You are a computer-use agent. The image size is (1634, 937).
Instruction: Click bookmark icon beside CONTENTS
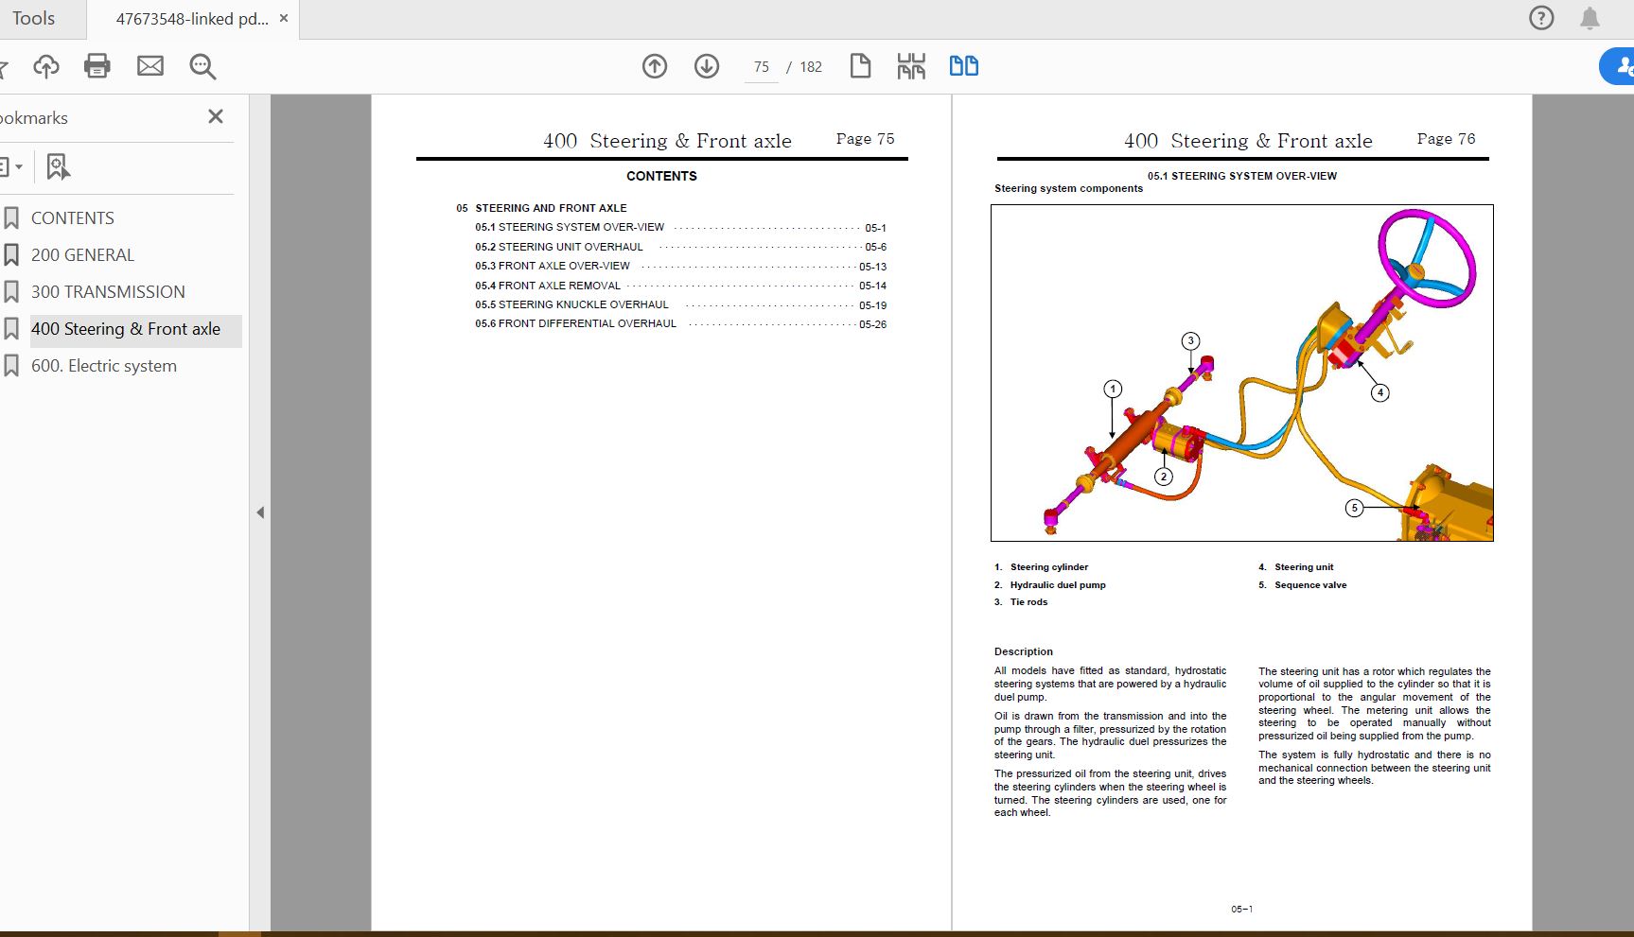[x=11, y=218]
